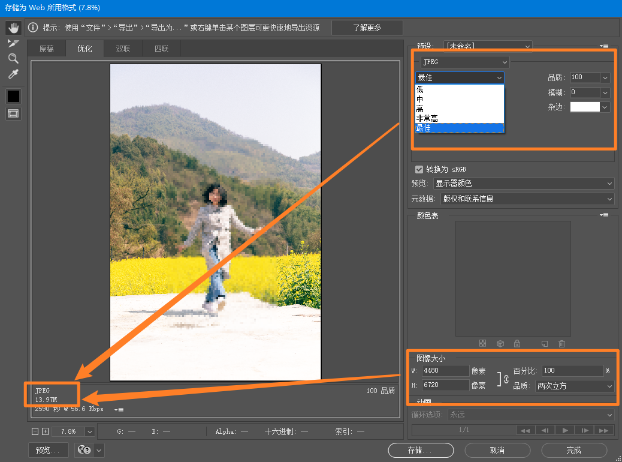Screen dimensions: 622x462
Task: Click the lock color icon
Action: point(517,344)
